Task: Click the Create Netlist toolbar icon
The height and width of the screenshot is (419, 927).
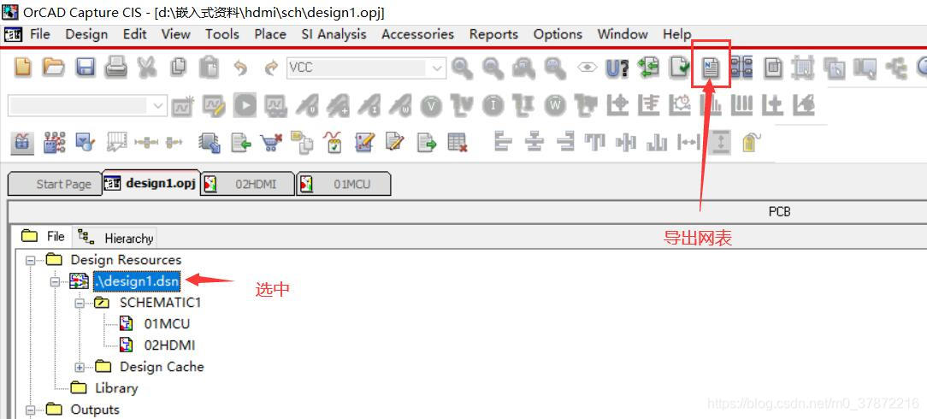Action: (711, 68)
